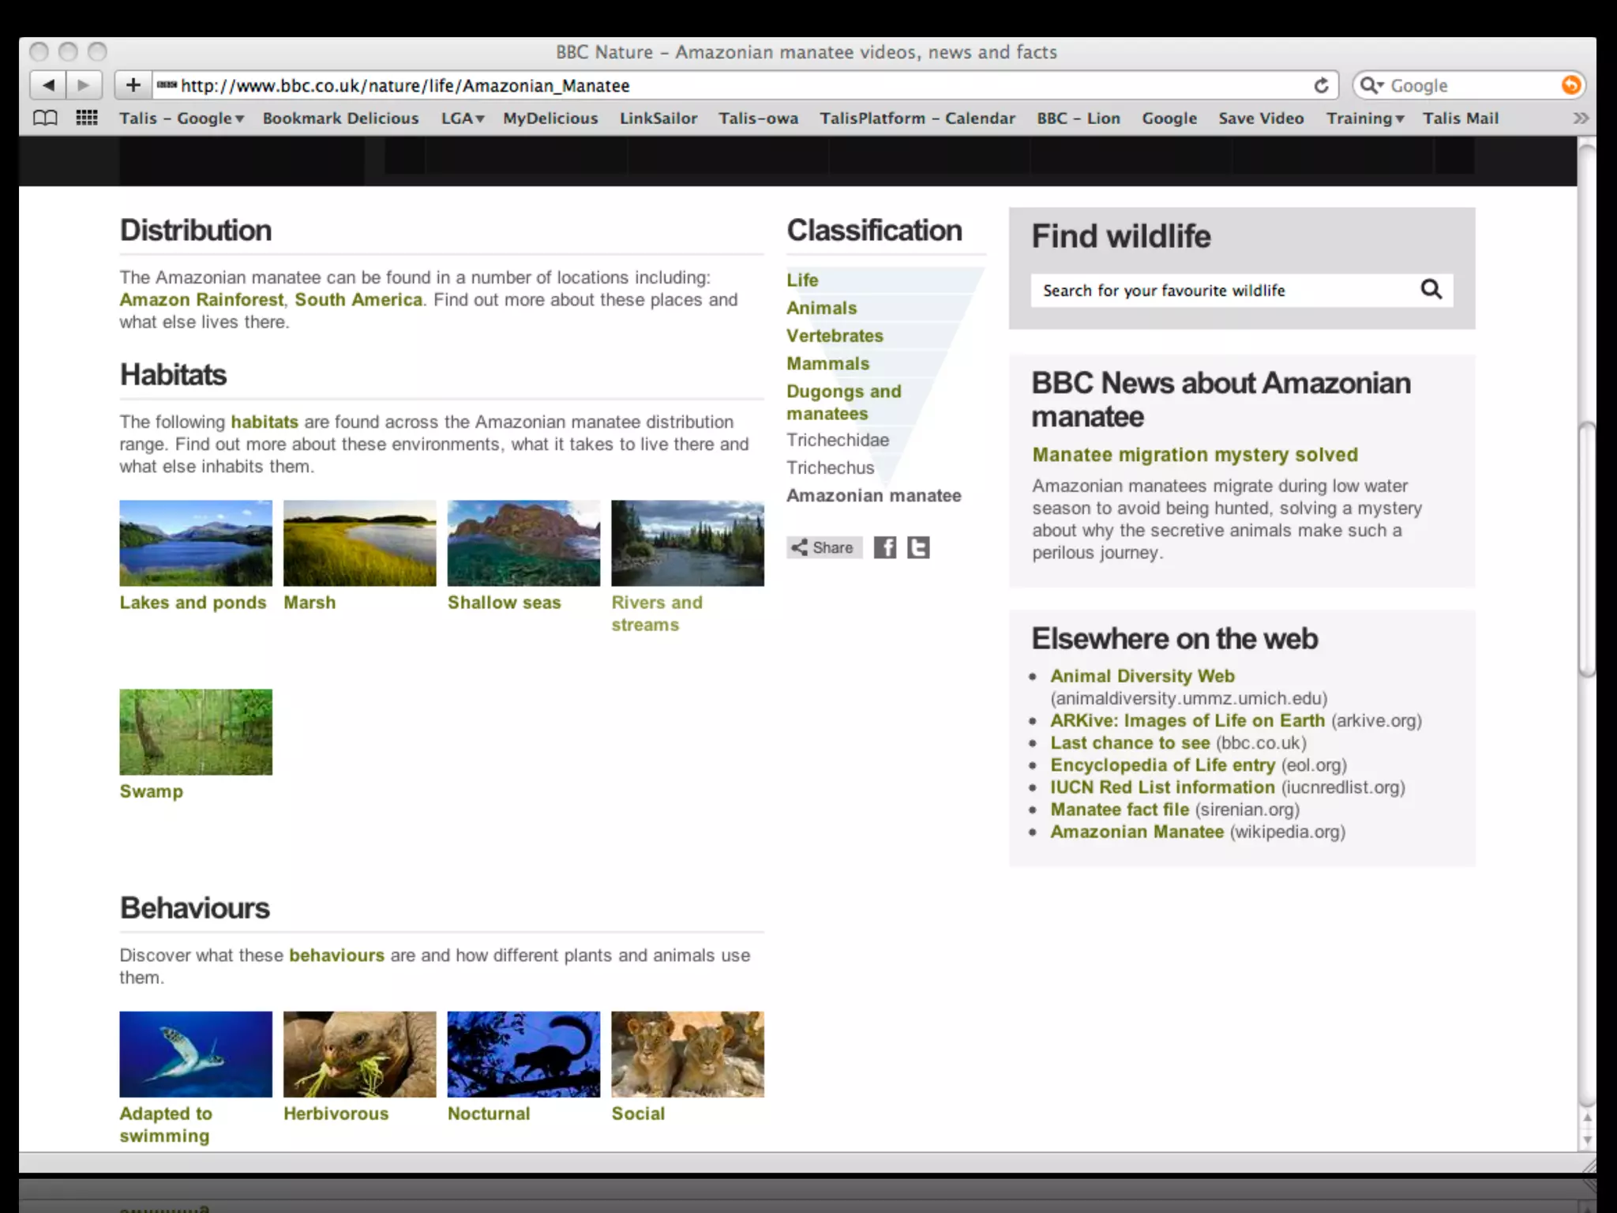
Task: Open the Shallow seas habitat thumbnail
Action: tap(523, 543)
